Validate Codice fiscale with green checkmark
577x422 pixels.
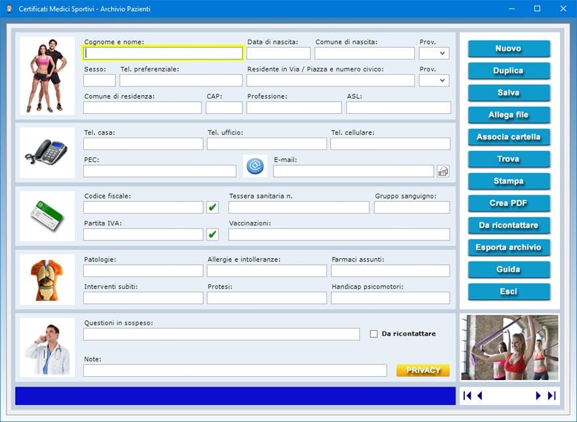pyautogui.click(x=212, y=207)
